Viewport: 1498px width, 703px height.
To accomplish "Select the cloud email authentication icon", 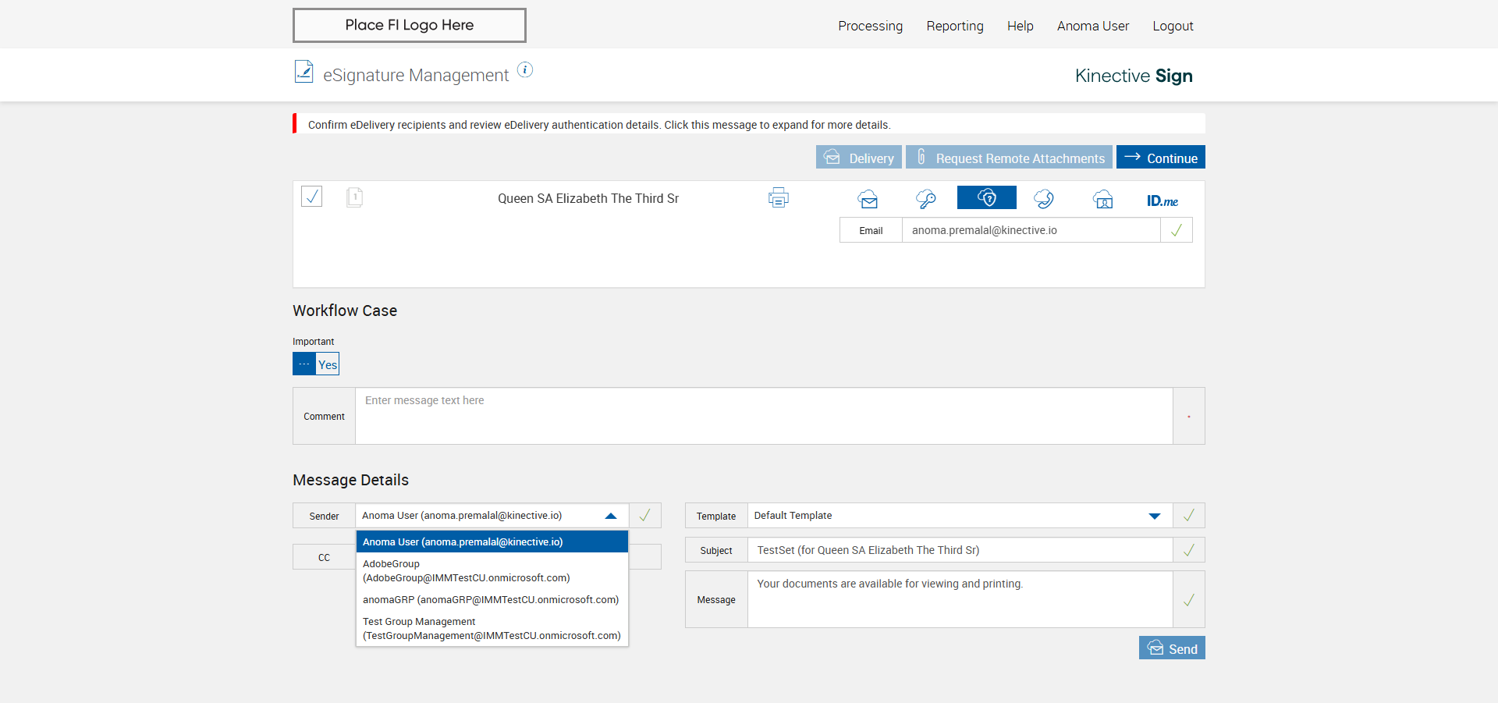I will point(868,199).
